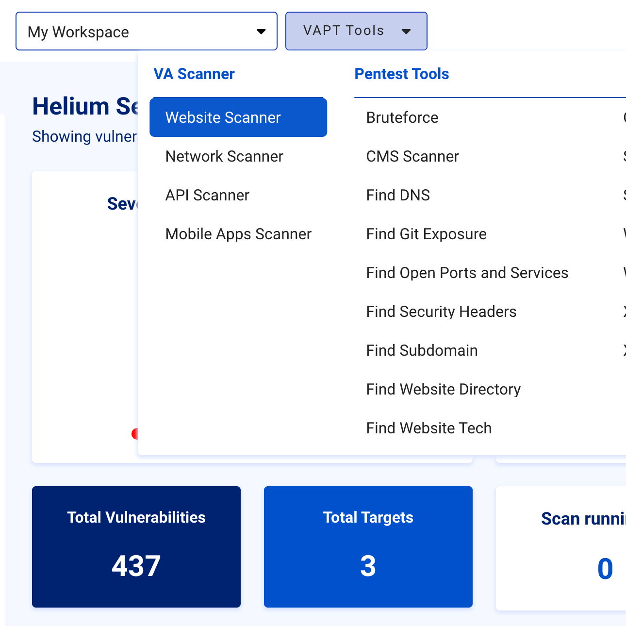Open Find Open Ports and Services

467,273
